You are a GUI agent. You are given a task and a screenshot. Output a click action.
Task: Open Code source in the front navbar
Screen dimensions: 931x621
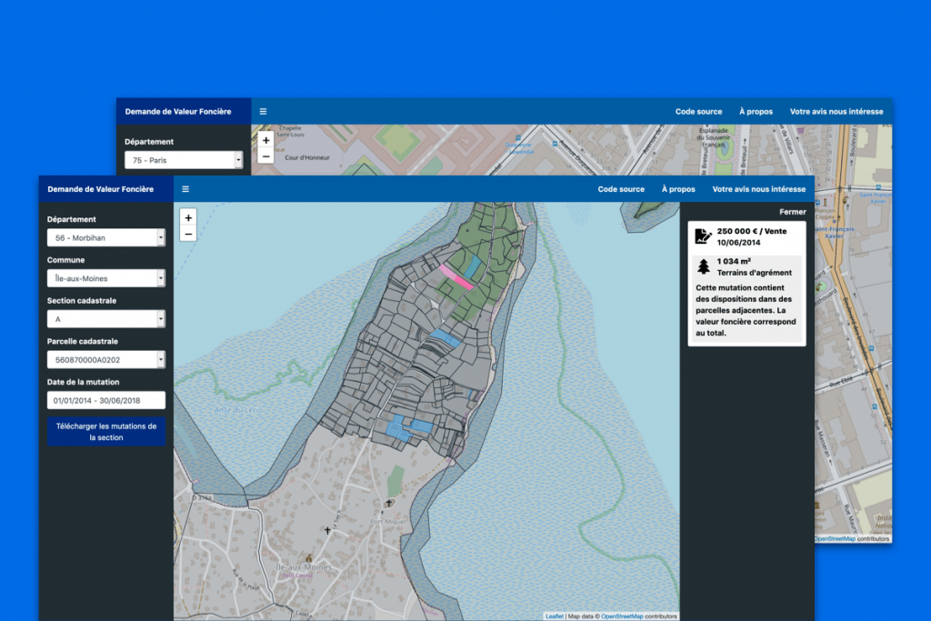(621, 189)
